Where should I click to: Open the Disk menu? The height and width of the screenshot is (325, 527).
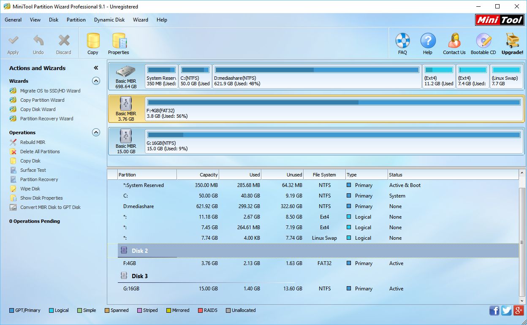[54, 20]
